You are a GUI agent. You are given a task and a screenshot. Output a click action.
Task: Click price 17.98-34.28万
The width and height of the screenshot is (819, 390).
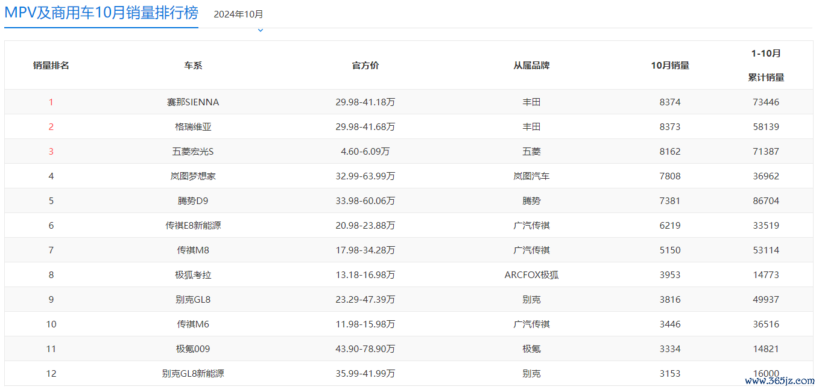tap(365, 250)
